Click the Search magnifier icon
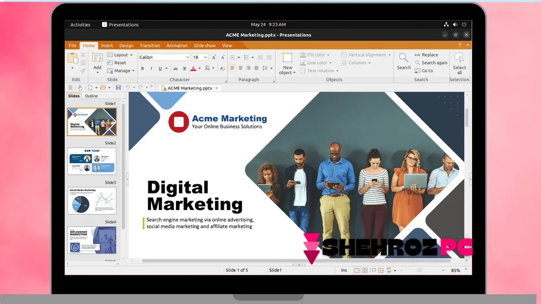The height and width of the screenshot is (304, 541). 404,57
